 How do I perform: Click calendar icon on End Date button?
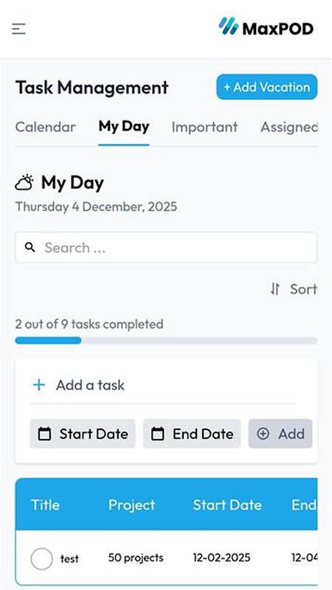pos(157,434)
